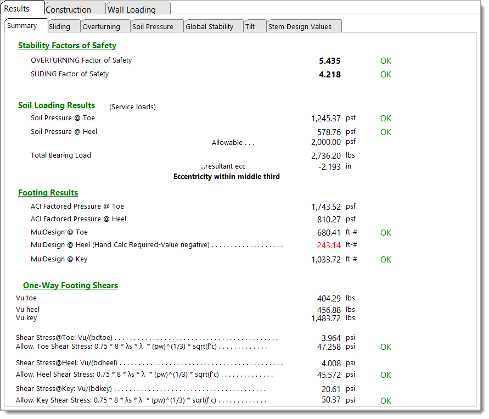Click the Soil Loading Results heading
This screenshot has width=489, height=419.
click(57, 105)
